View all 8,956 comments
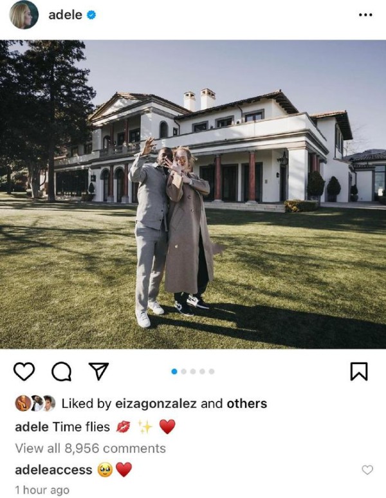Viewport: 386px width, 498px height. click(x=91, y=448)
